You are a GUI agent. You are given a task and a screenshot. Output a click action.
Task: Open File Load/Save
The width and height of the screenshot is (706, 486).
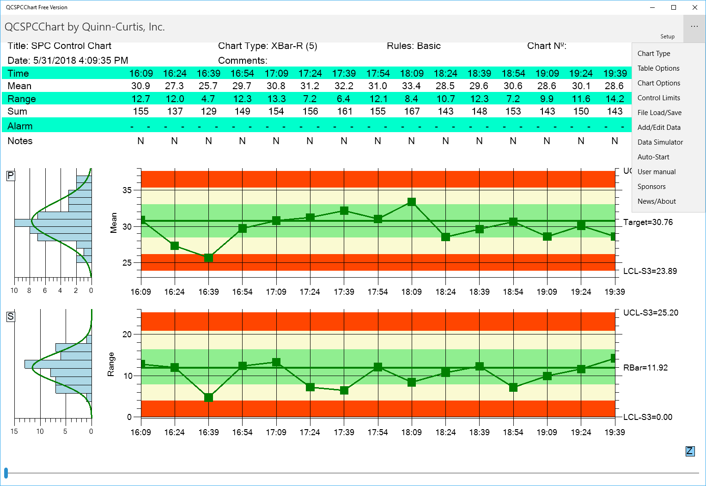click(659, 112)
